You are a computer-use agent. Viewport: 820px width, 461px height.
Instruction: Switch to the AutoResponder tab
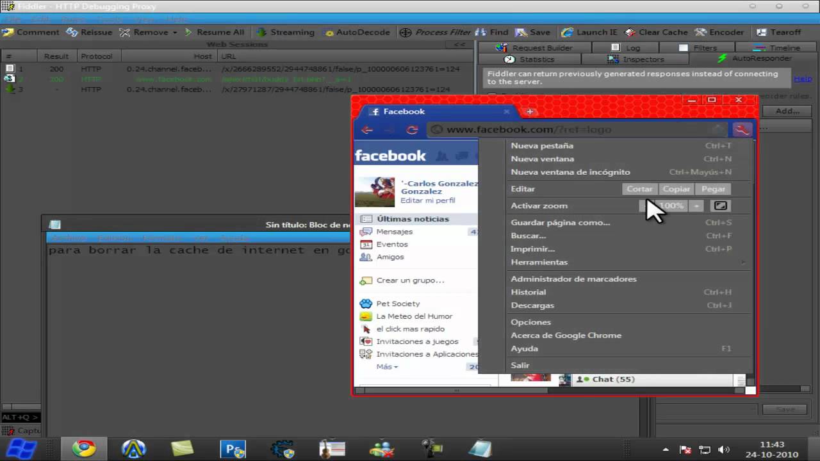pos(754,58)
